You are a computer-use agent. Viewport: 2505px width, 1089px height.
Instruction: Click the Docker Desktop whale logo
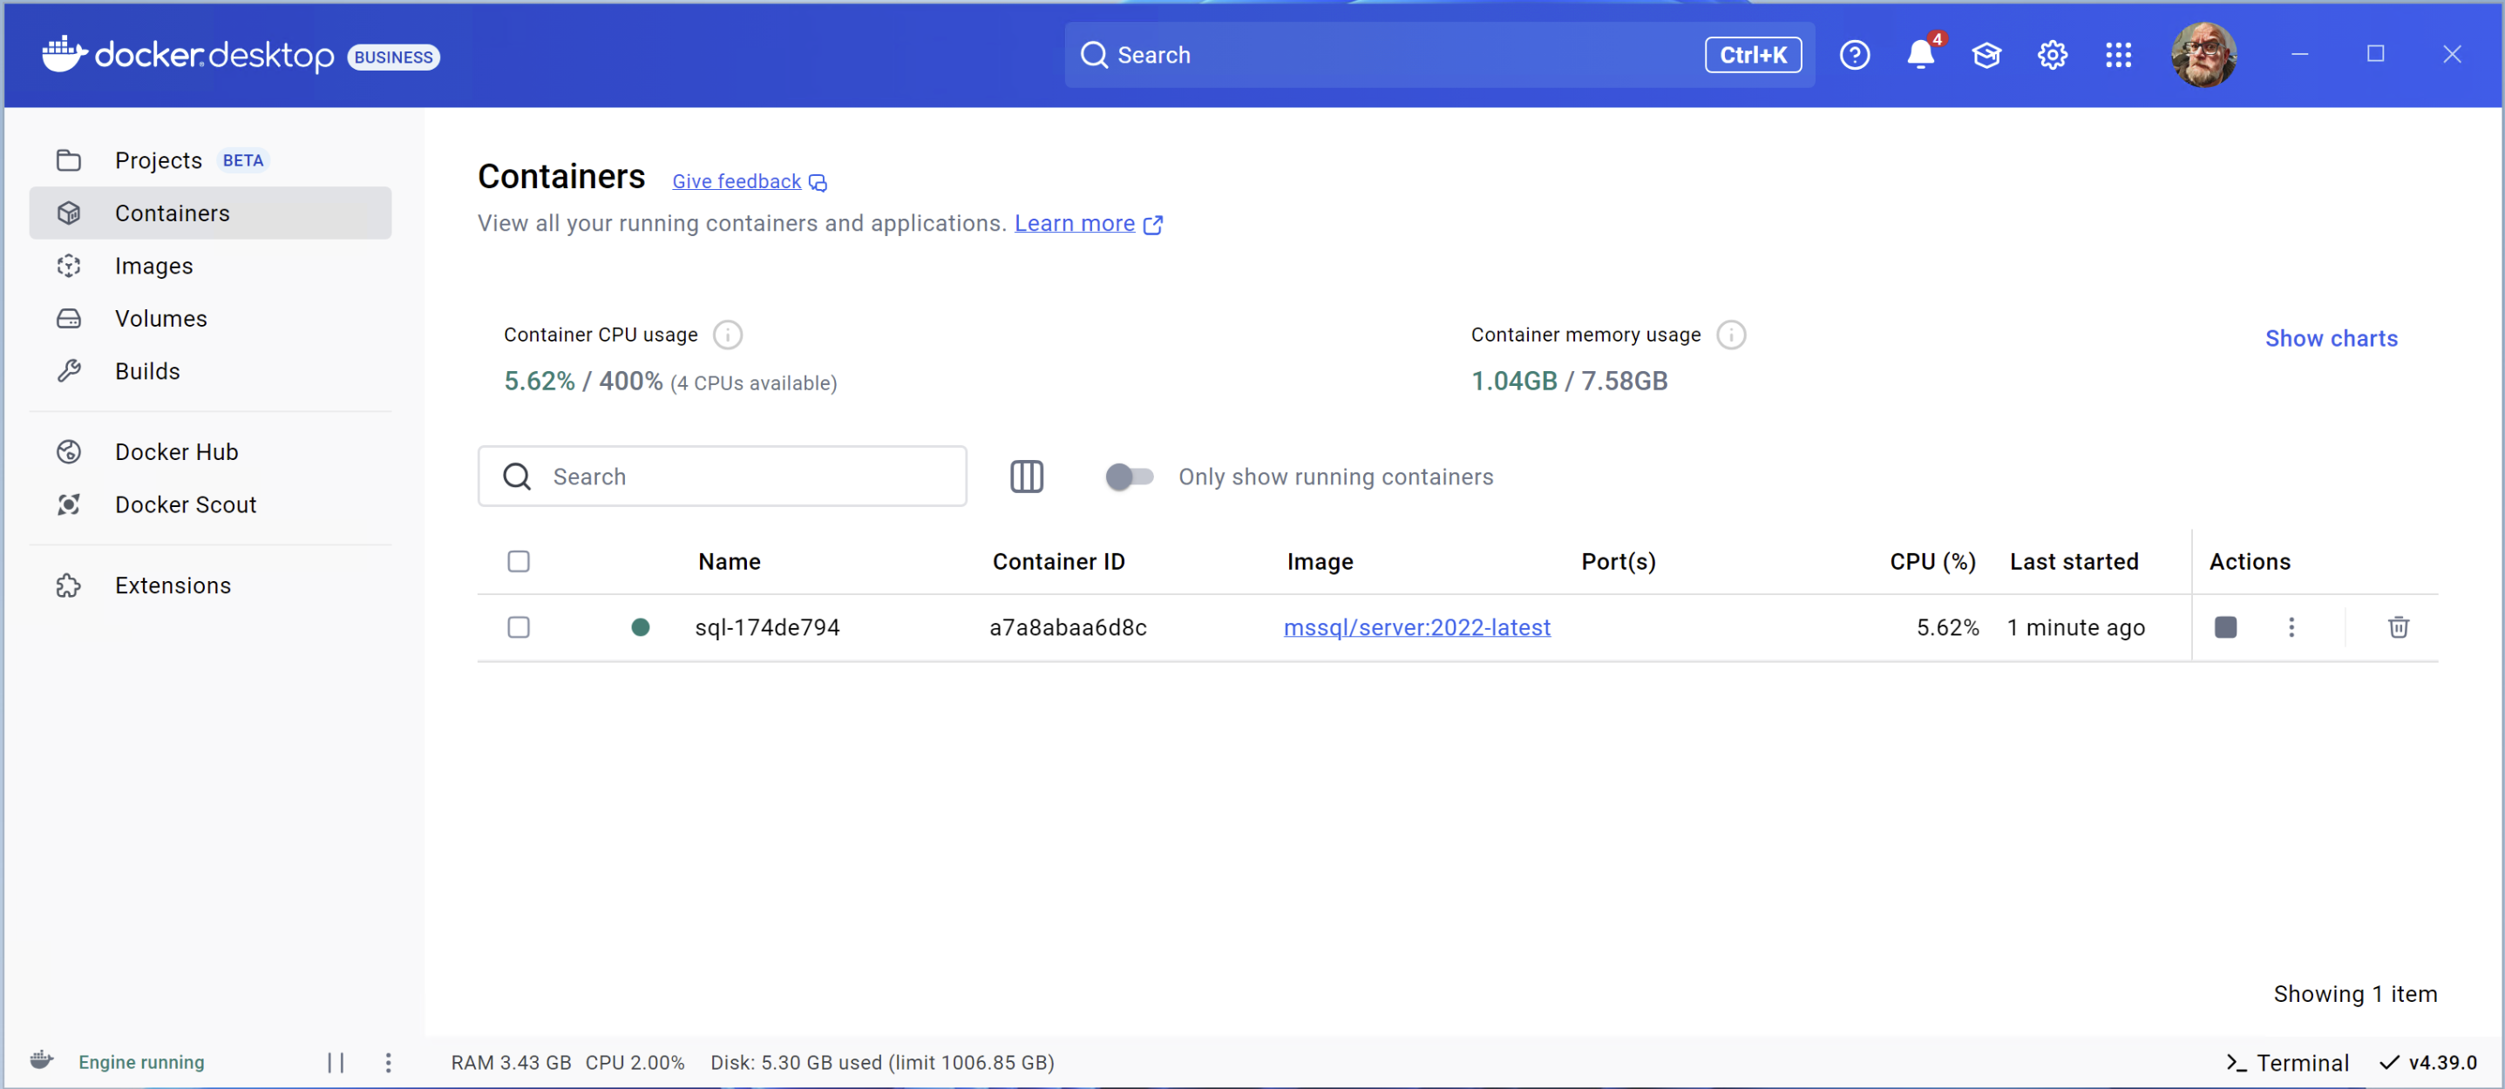pyautogui.click(x=64, y=53)
